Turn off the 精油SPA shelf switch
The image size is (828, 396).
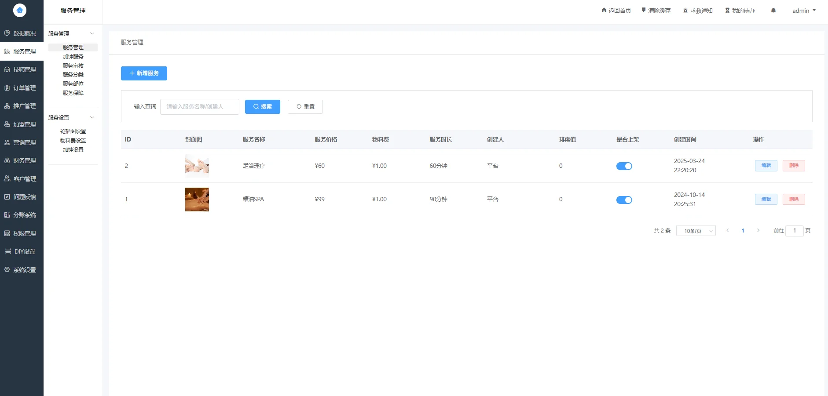click(624, 200)
